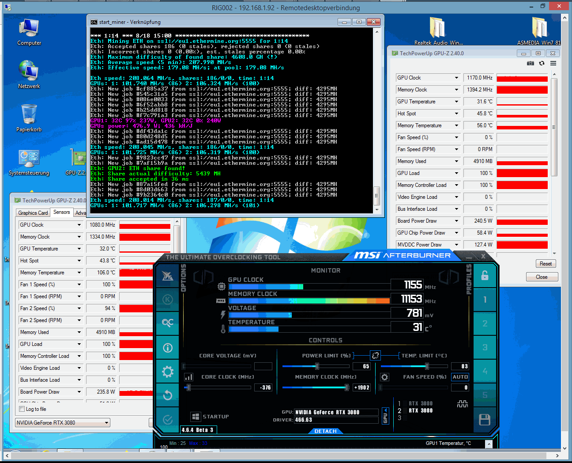Enable the Log to file checkbox
The image size is (572, 463).
pos(22,409)
